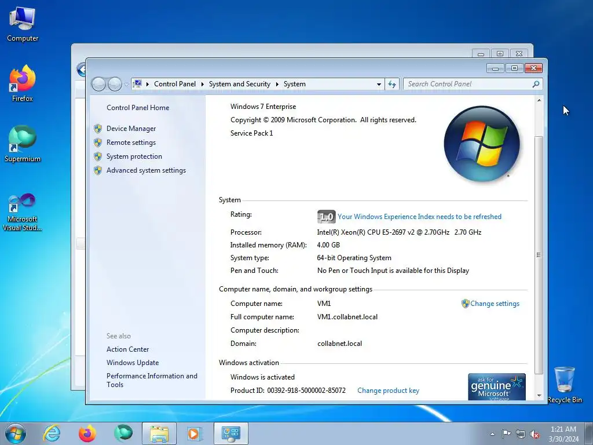The width and height of the screenshot is (593, 445).
Task: Launch Firefox from the taskbar
Action: point(87,433)
